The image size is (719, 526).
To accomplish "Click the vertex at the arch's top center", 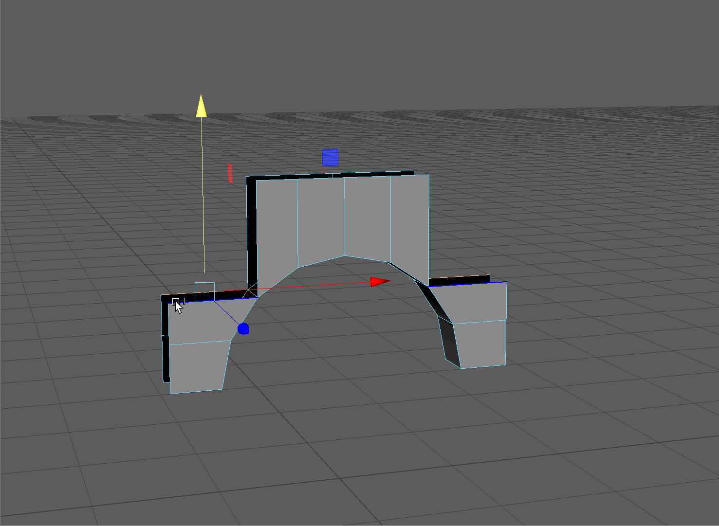I will tap(345, 255).
